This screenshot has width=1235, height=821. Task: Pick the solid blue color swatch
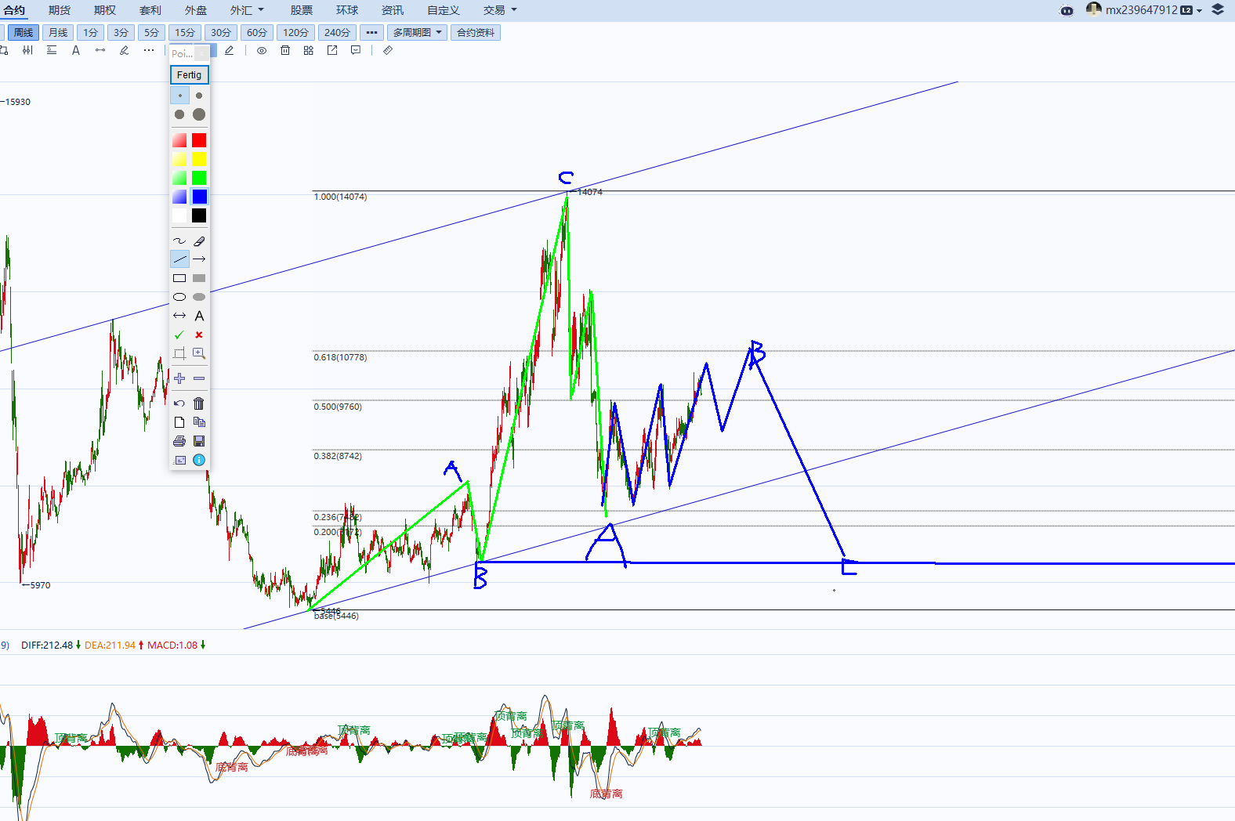(199, 197)
